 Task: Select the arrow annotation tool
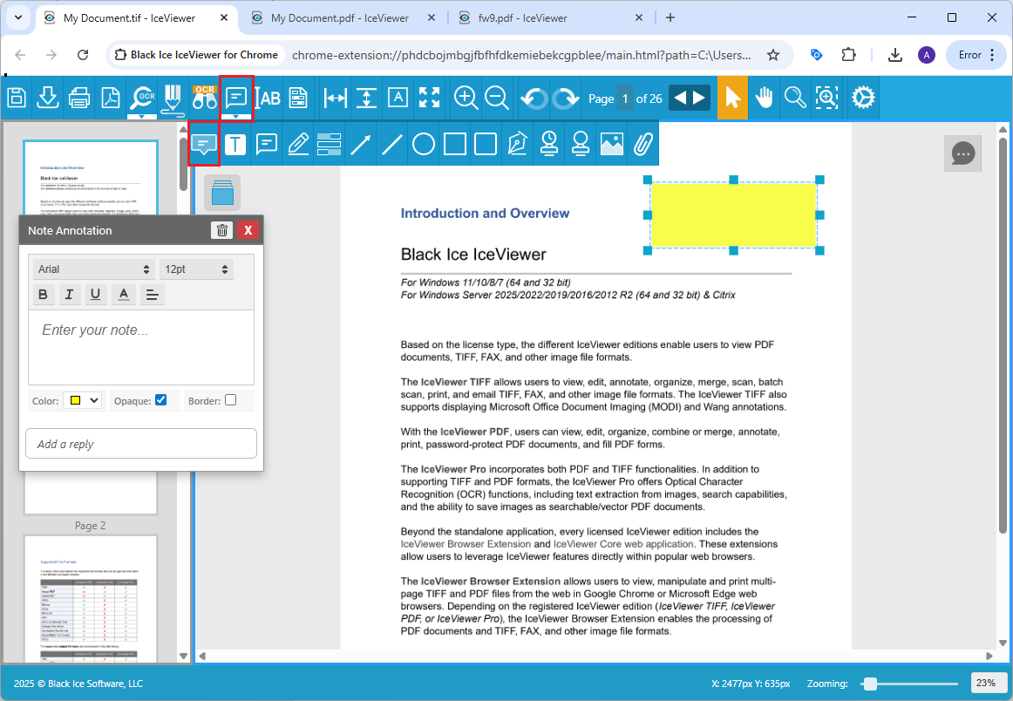pos(361,144)
